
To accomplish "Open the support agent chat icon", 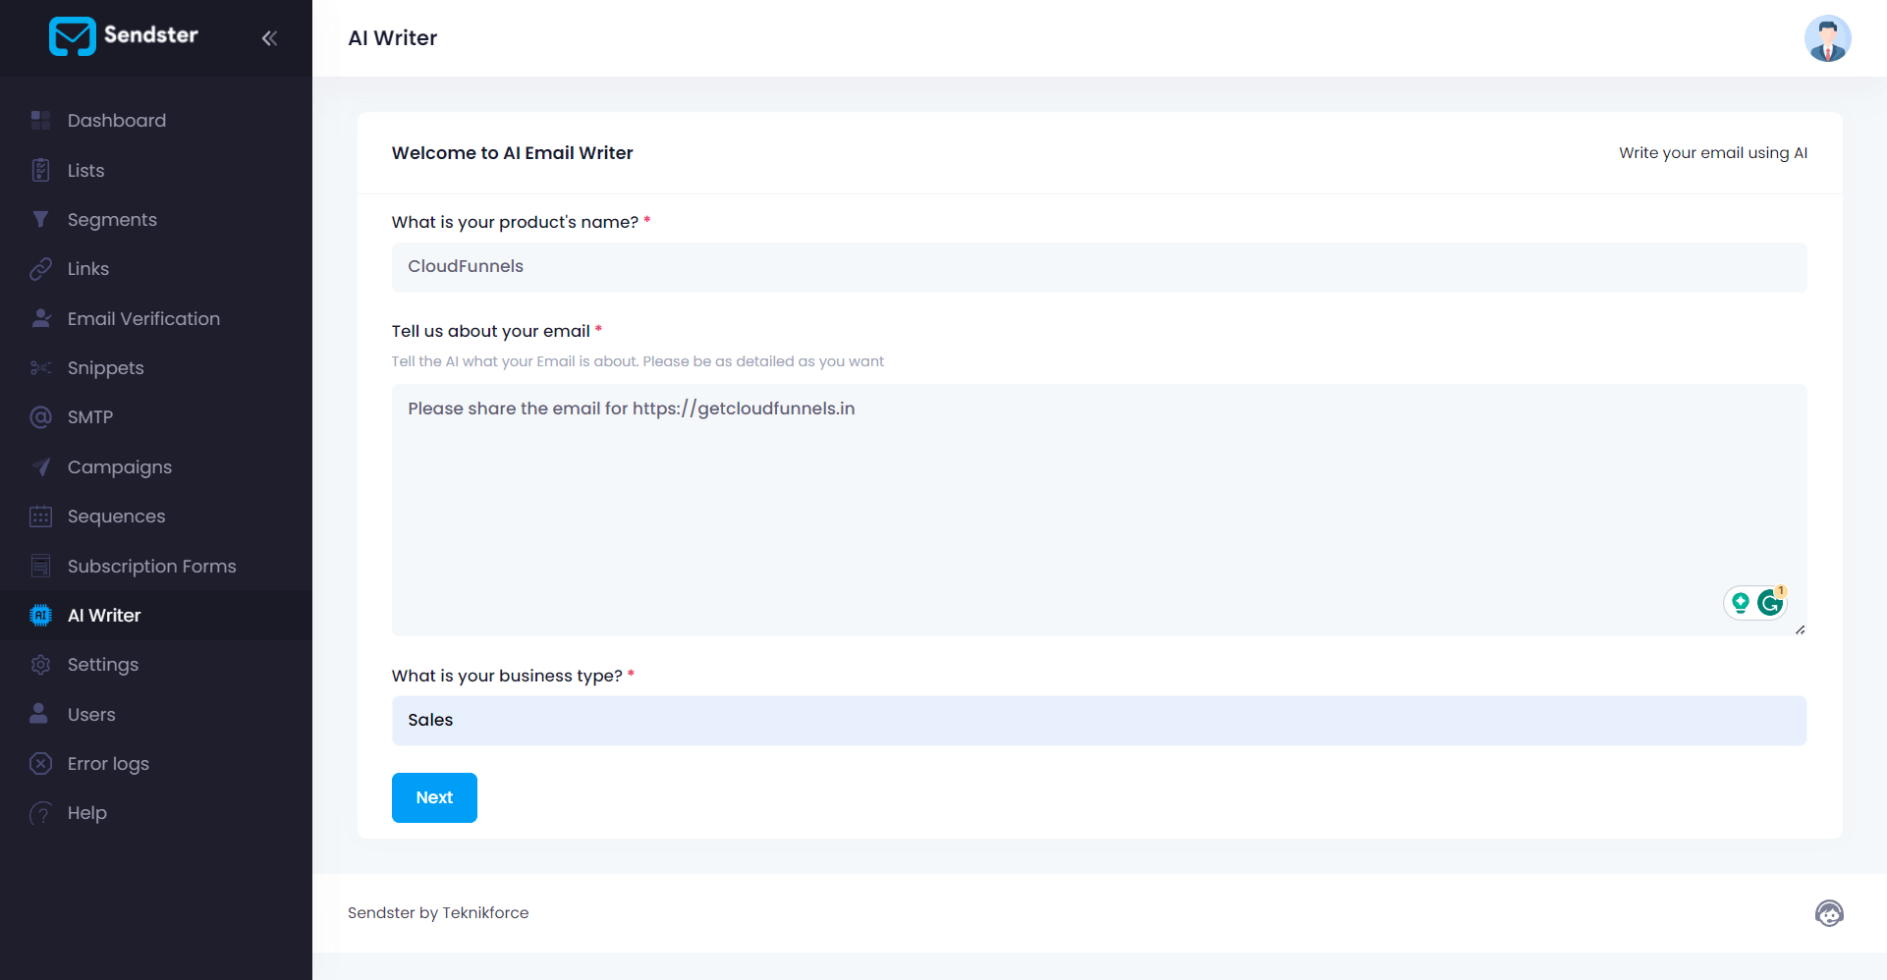I will (x=1829, y=913).
